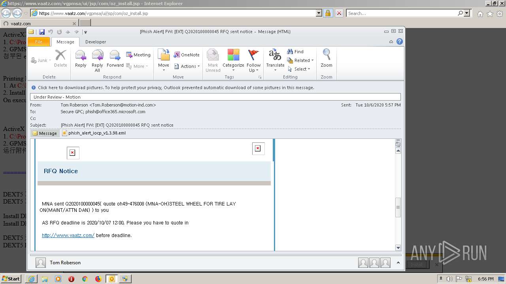
Task: Open a new IE tab
Action: click(x=85, y=23)
